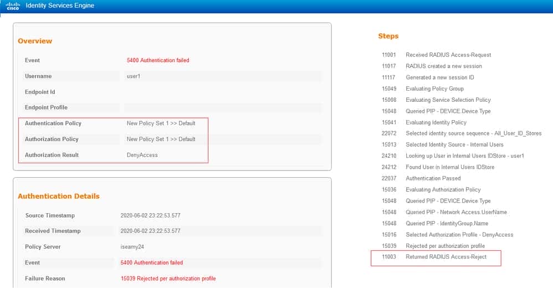Image resolution: width=553 pixels, height=290 pixels.
Task: Click the Policy Server value 'iseamy24'
Action: (132, 247)
